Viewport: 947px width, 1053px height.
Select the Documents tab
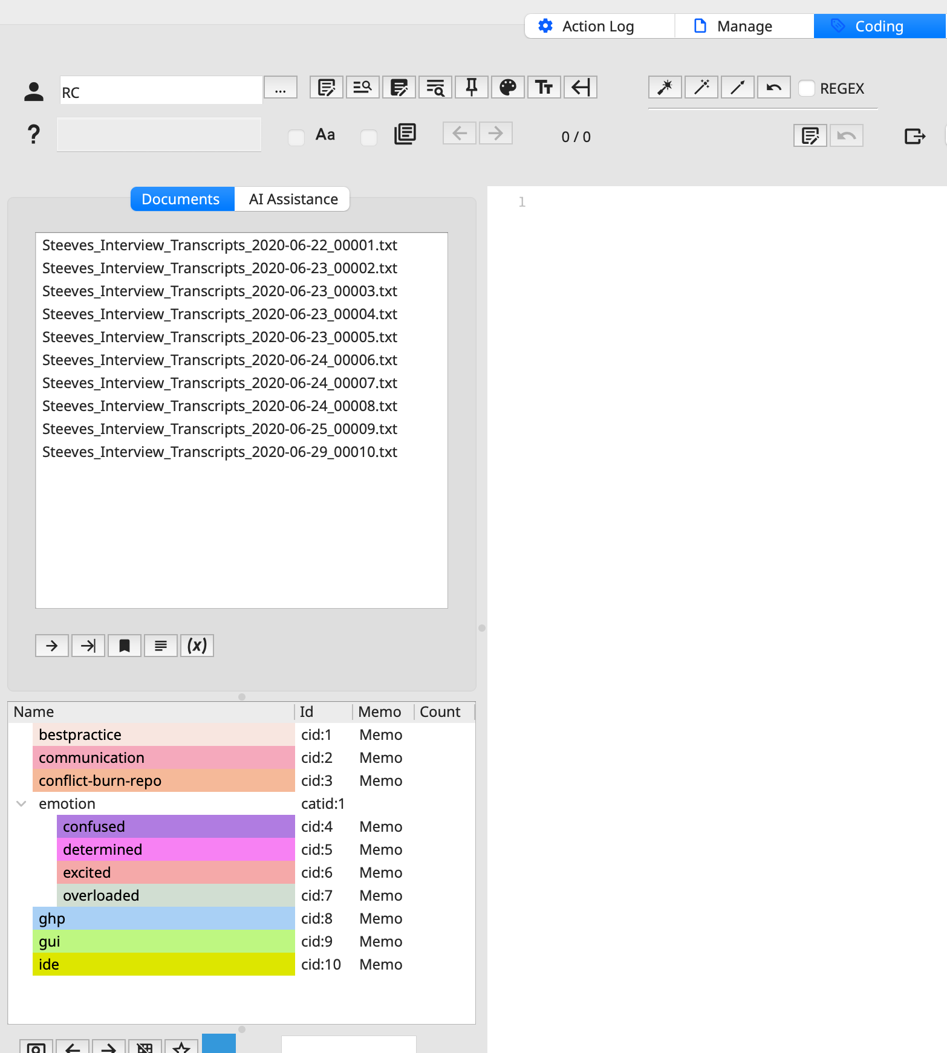pyautogui.click(x=182, y=199)
